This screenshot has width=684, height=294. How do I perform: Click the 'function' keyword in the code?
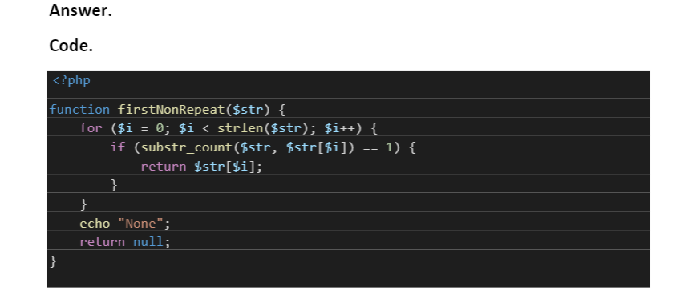tap(79, 109)
